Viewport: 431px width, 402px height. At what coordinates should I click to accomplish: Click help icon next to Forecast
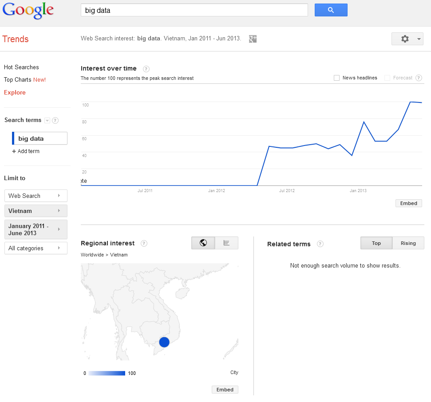point(419,78)
